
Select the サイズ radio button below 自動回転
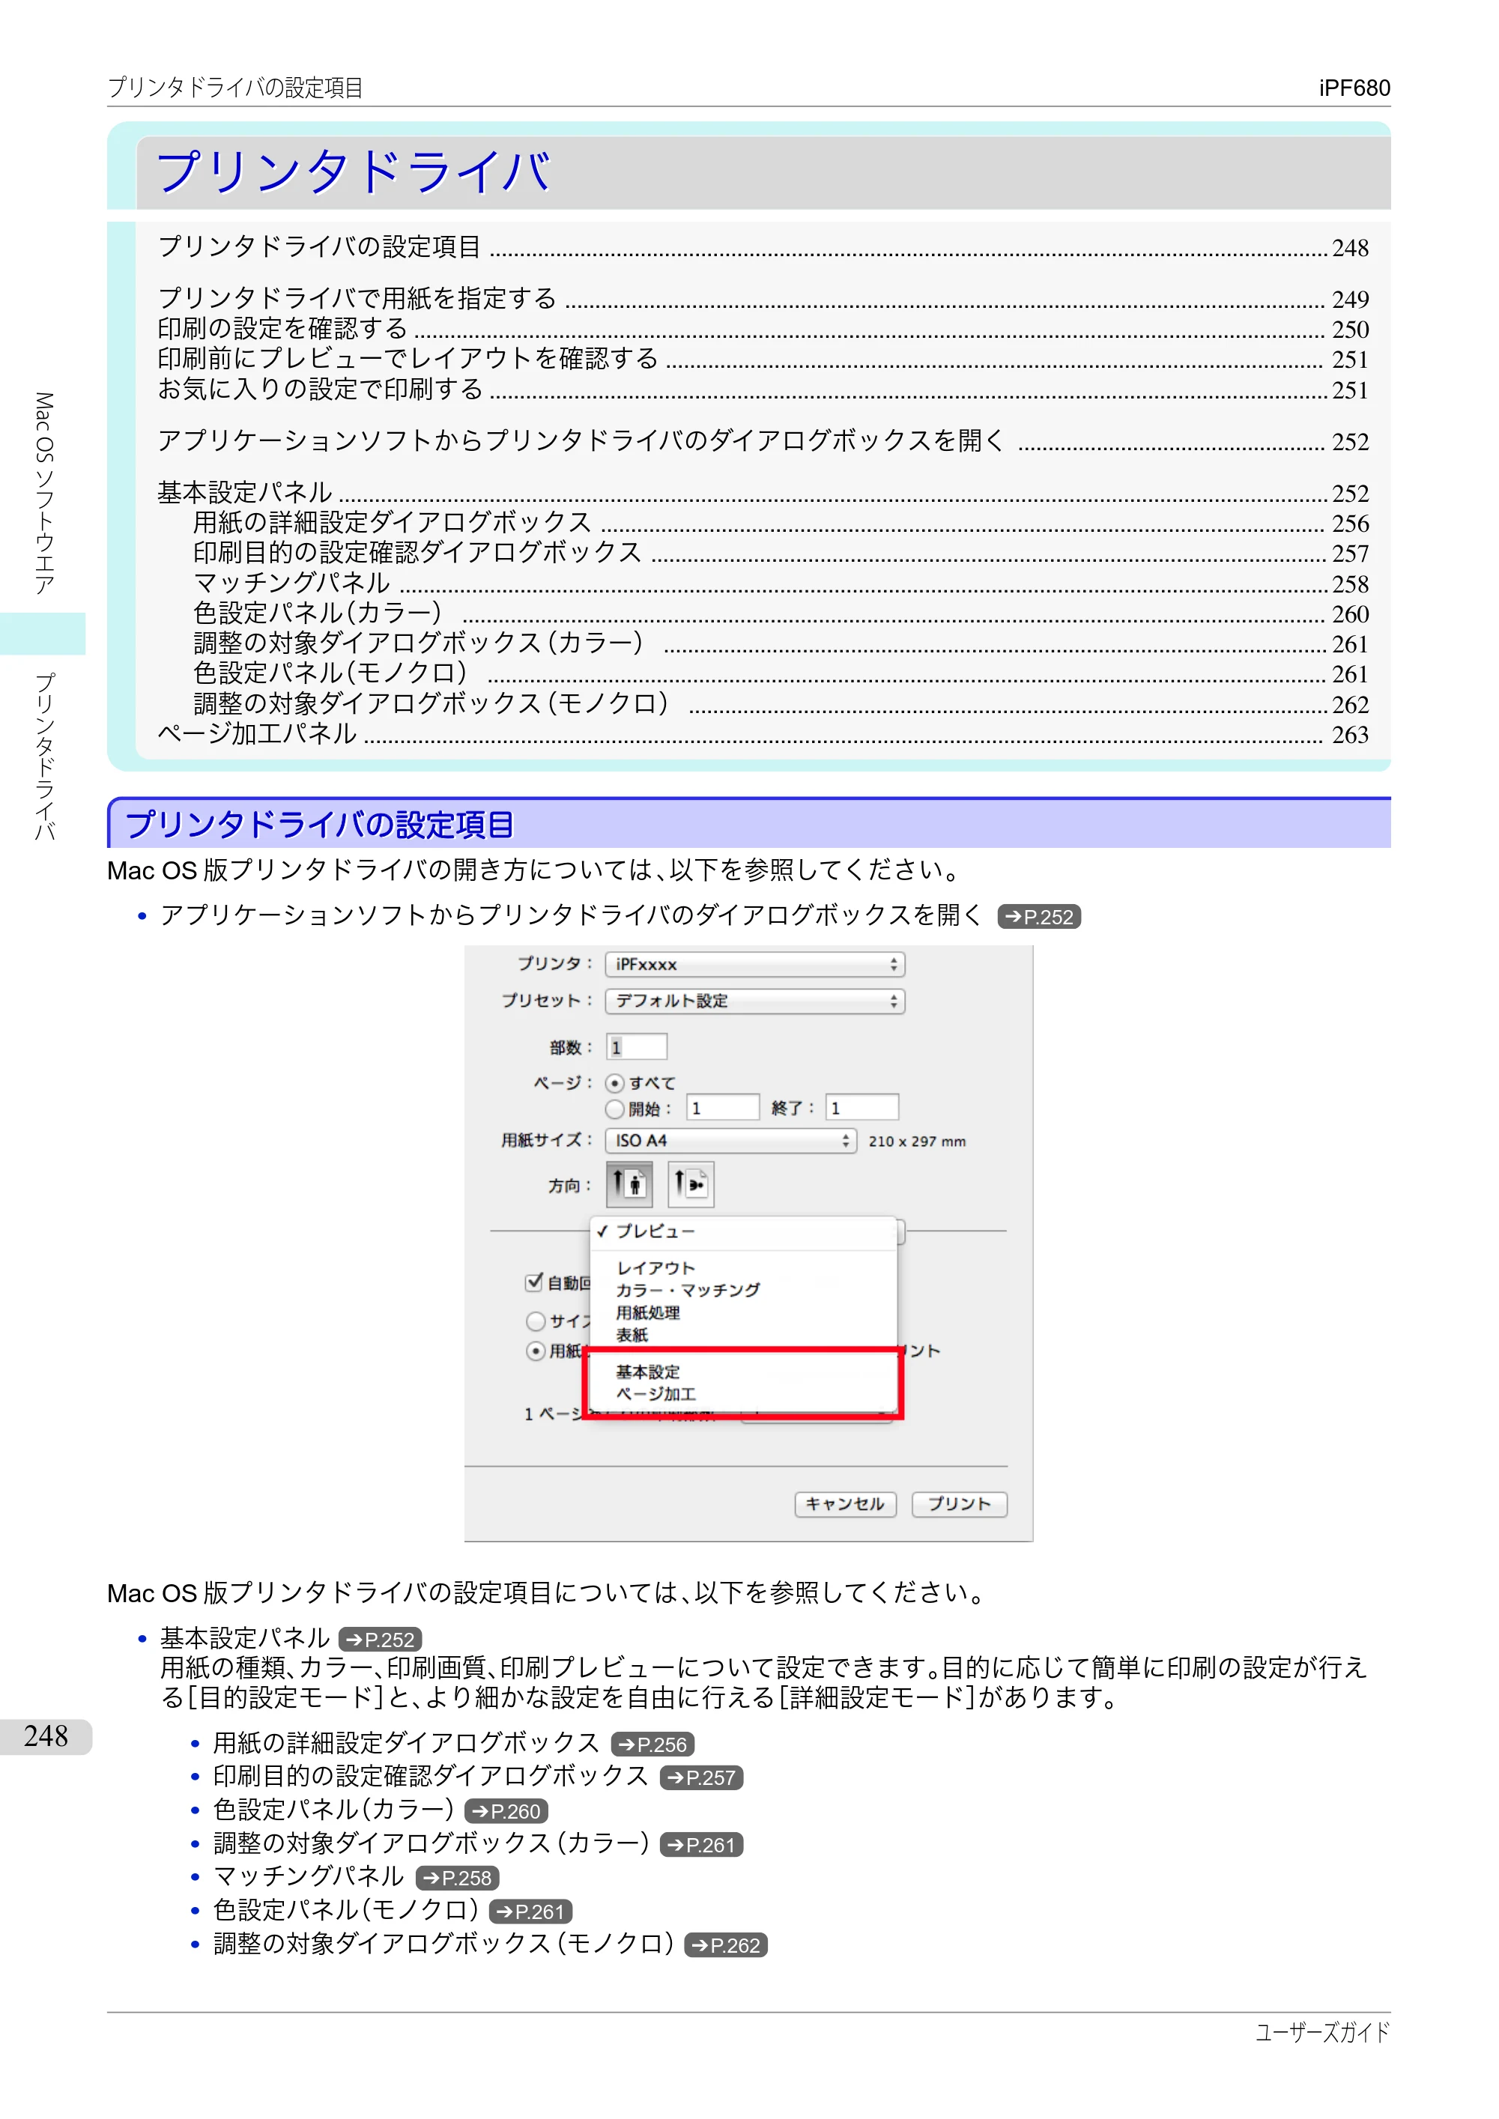536,1321
